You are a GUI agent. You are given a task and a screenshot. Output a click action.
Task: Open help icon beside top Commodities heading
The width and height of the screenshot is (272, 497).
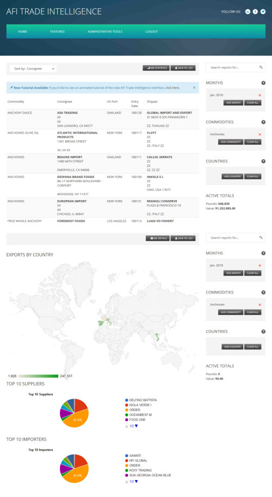point(263,122)
